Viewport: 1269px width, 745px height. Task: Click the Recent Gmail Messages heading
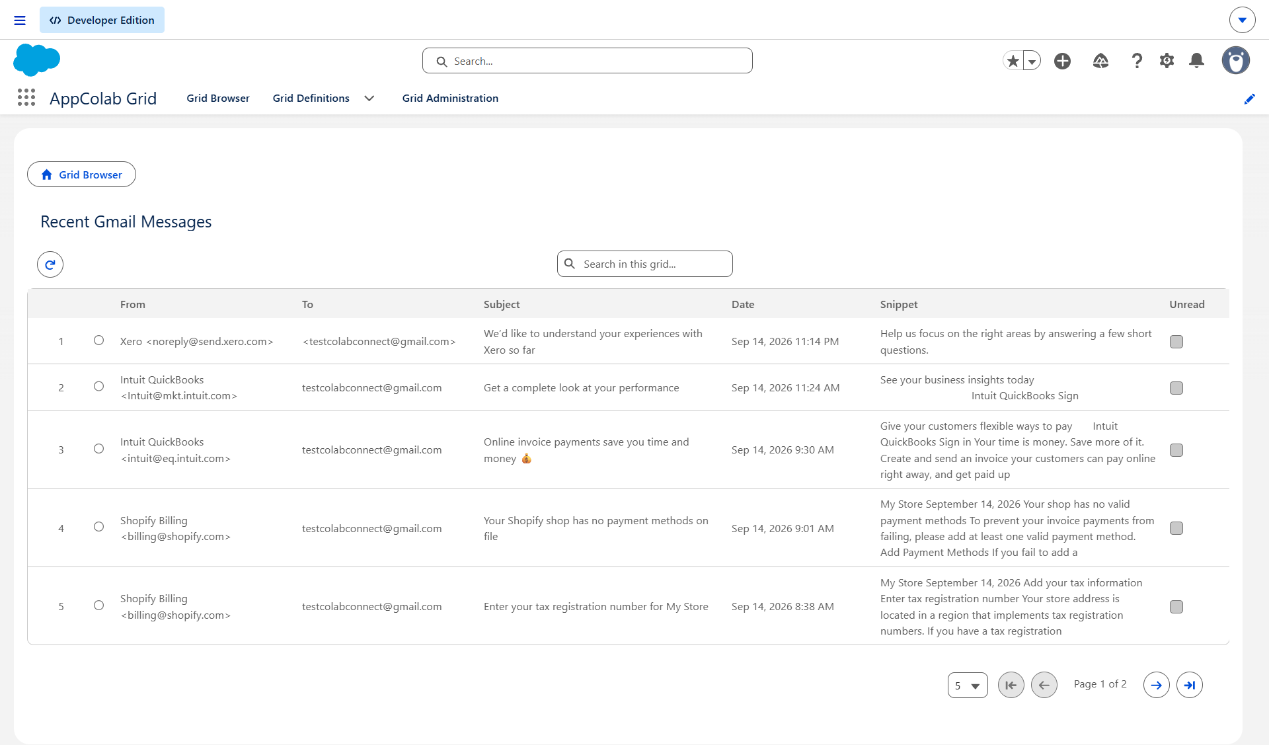pos(126,222)
